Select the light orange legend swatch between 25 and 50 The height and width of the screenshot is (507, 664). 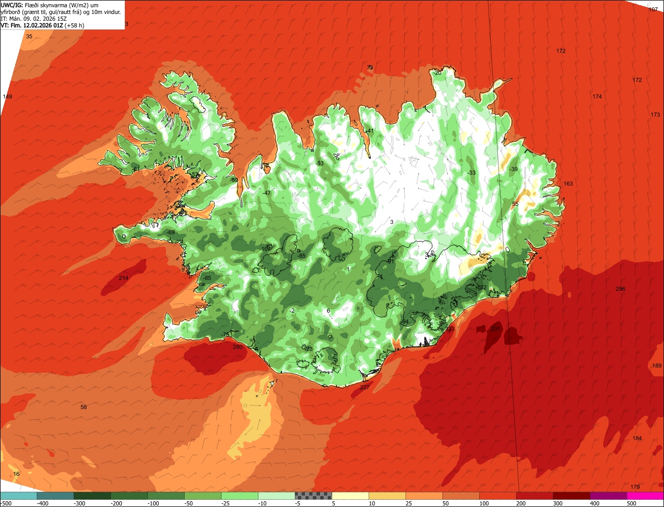pyautogui.click(x=424, y=496)
